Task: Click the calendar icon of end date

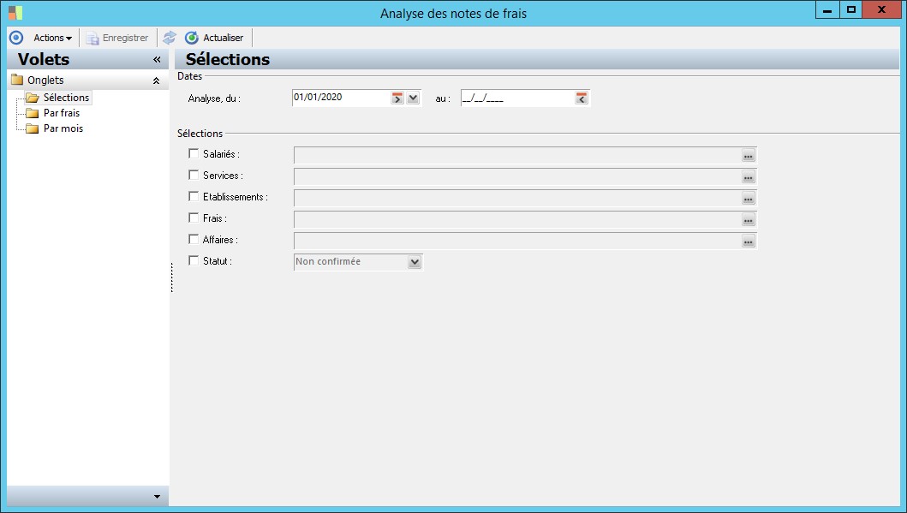Action: pos(582,98)
